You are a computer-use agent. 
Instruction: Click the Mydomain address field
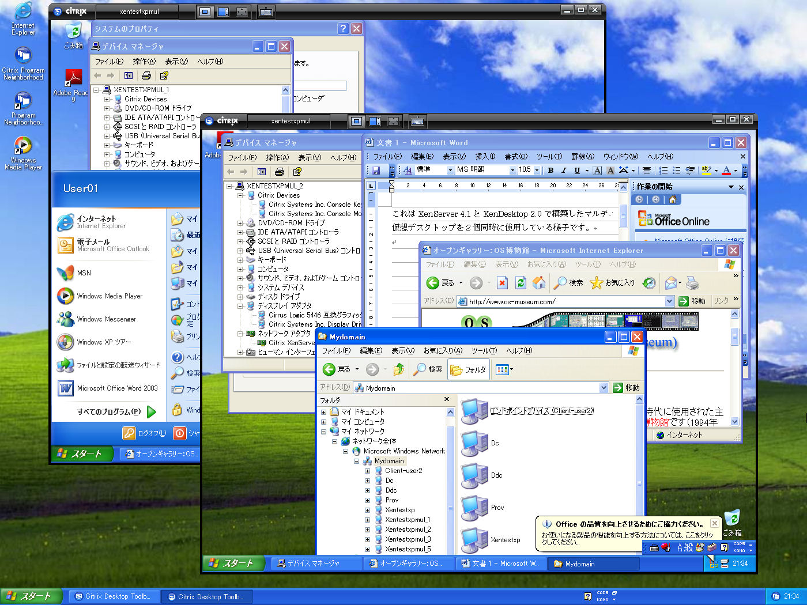pos(481,388)
